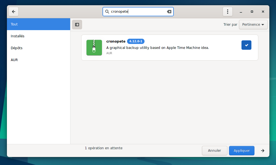Click the magnifier icon in the search box
The width and height of the screenshot is (276, 165).
click(x=107, y=12)
